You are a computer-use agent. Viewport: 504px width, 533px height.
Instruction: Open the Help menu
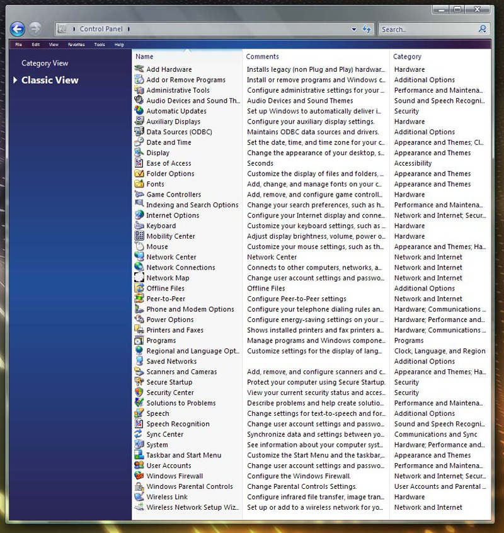click(119, 45)
